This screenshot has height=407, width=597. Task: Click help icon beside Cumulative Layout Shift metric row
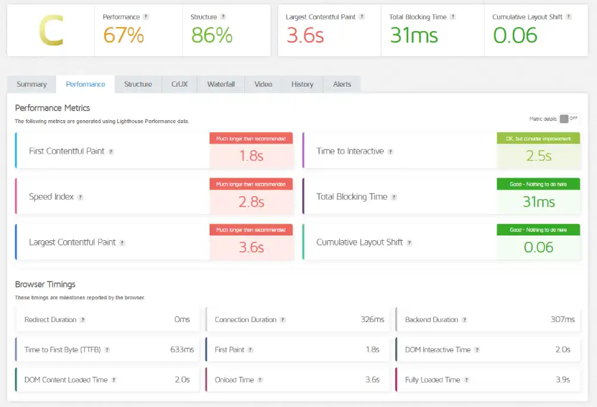[x=410, y=243]
